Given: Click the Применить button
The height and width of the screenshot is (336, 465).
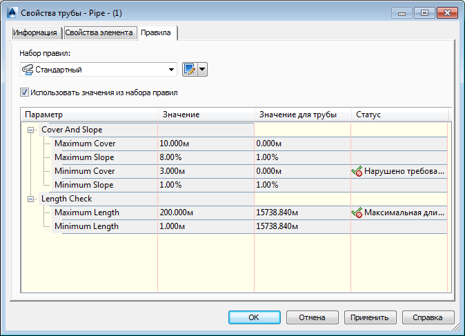Looking at the screenshot, I should [370, 317].
